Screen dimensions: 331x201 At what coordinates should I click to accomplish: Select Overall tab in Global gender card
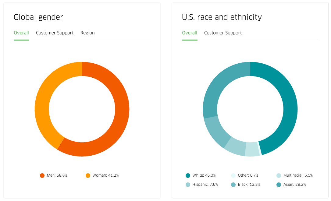(x=21, y=33)
